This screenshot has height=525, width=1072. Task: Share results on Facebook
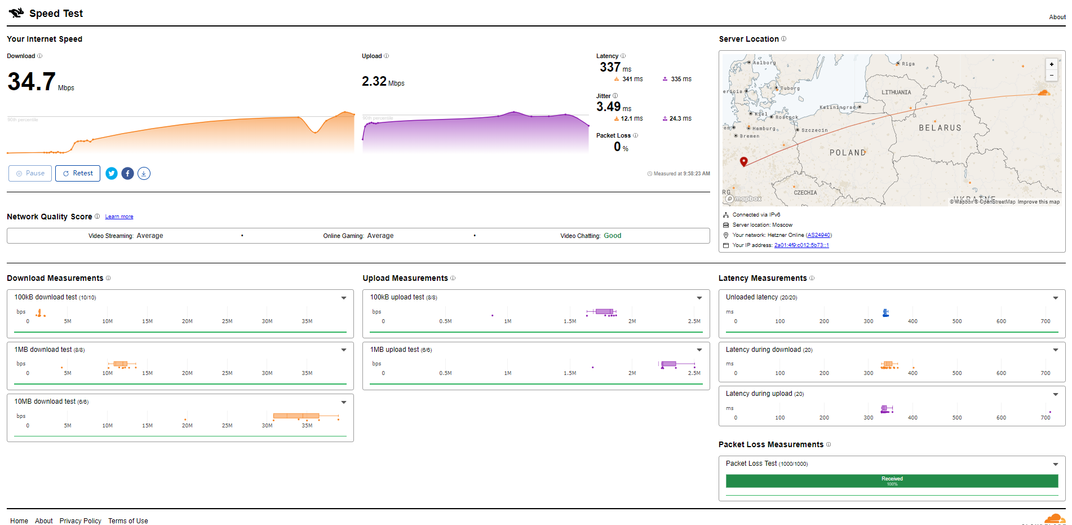128,174
